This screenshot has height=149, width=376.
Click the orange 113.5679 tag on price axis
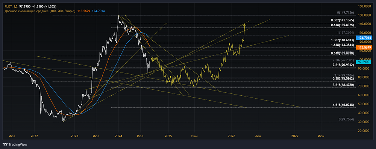tap(365, 47)
